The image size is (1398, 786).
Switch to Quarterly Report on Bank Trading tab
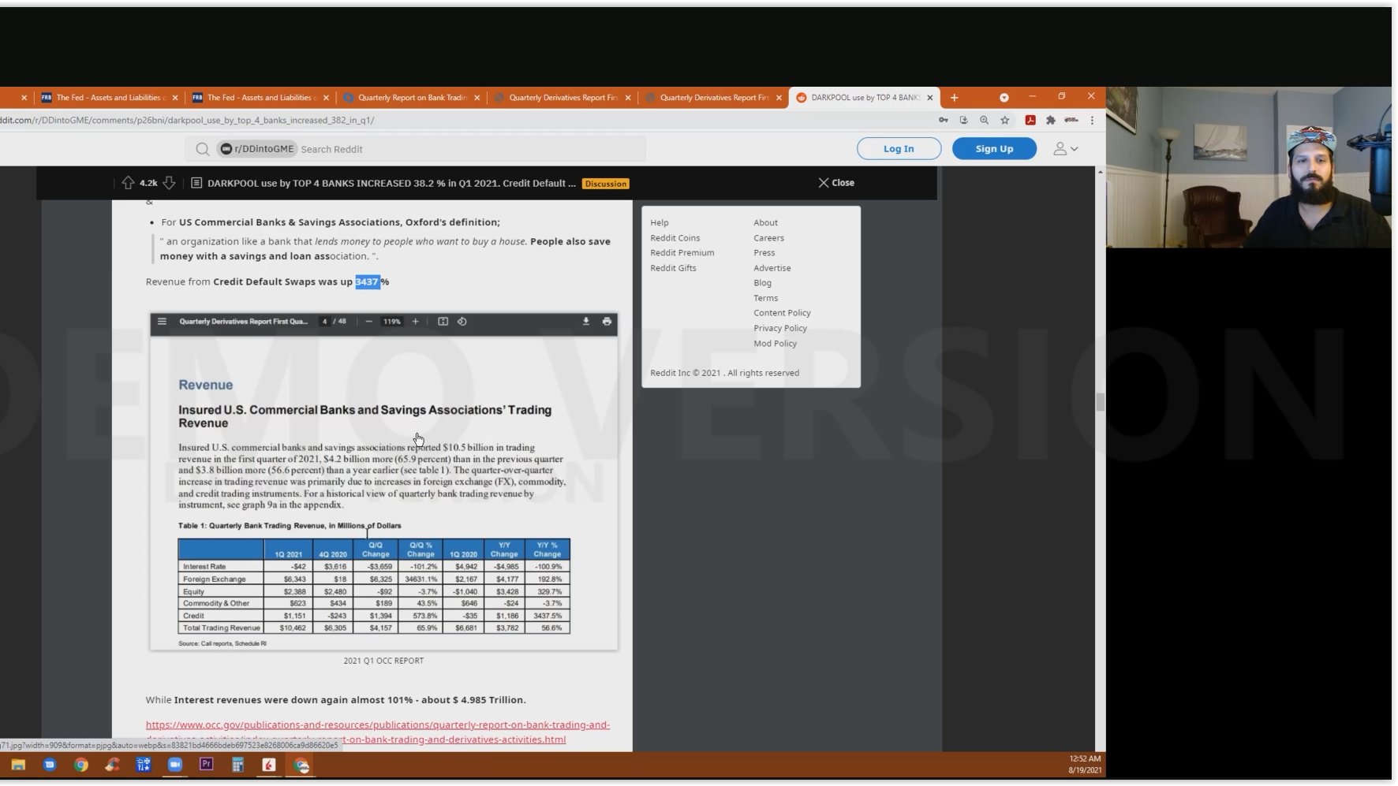(x=412, y=98)
